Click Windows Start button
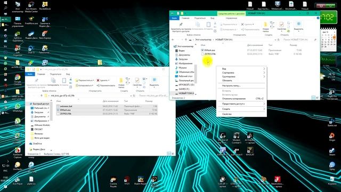The width and height of the screenshot is (341, 192). pyautogui.click(x=5, y=3)
